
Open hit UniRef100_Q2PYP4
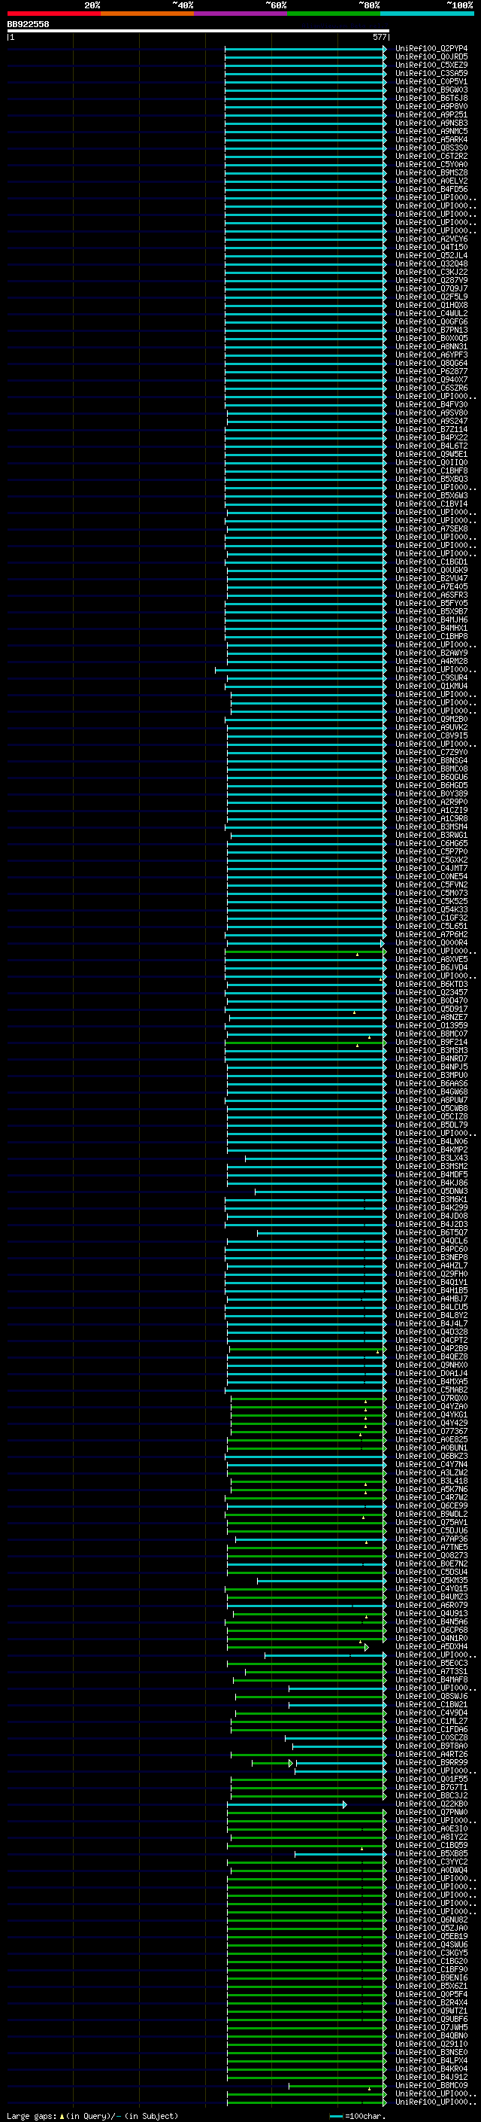(431, 49)
